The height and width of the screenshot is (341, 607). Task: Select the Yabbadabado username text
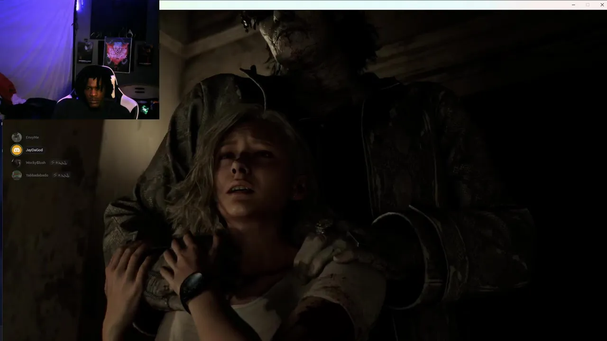click(x=37, y=175)
